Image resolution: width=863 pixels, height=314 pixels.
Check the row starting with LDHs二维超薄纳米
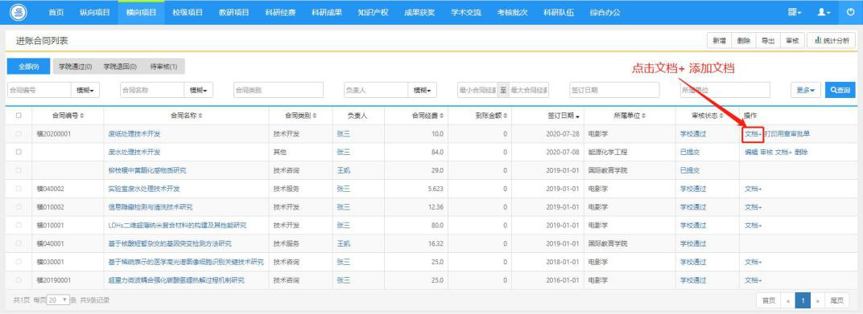19,225
